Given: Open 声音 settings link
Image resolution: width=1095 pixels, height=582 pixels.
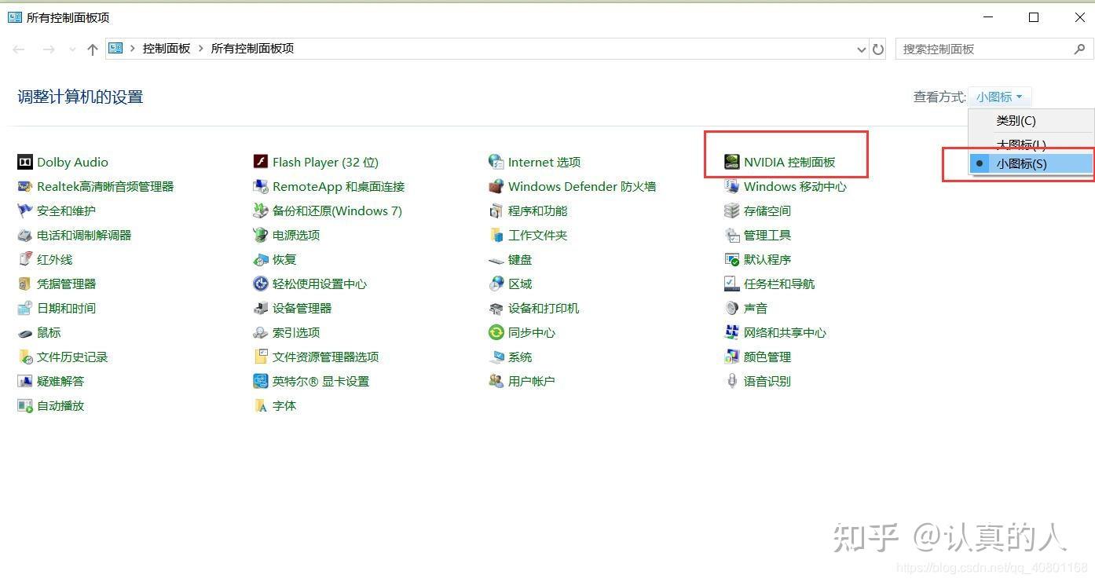Looking at the screenshot, I should (756, 309).
